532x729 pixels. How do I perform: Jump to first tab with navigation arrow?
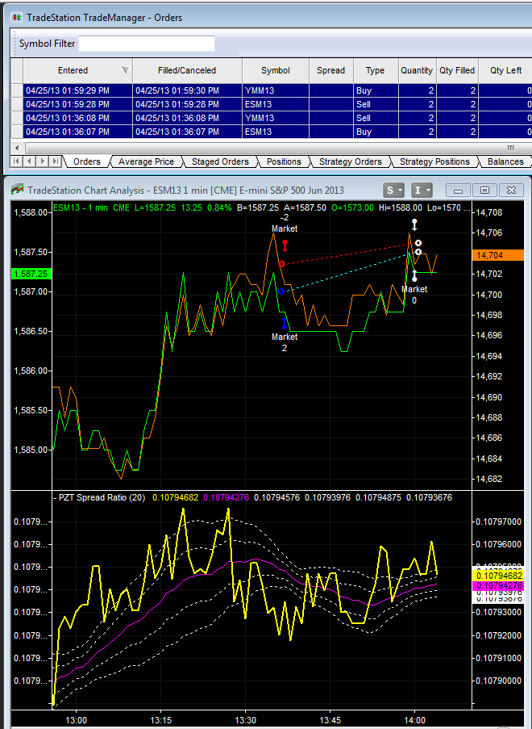17,161
